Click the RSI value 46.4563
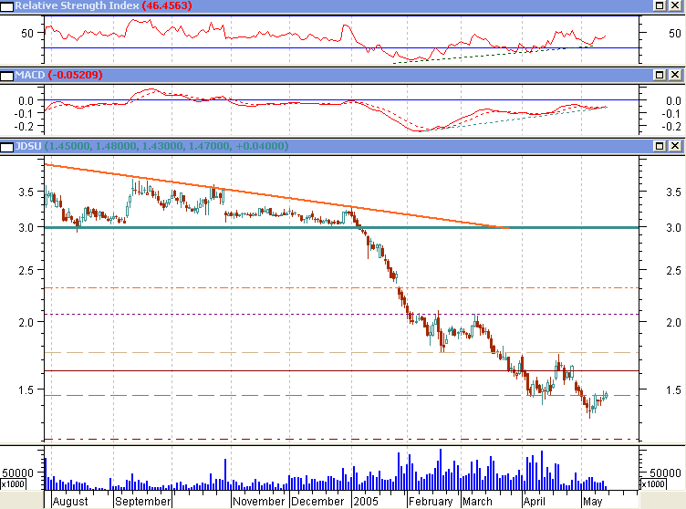 (167, 5)
